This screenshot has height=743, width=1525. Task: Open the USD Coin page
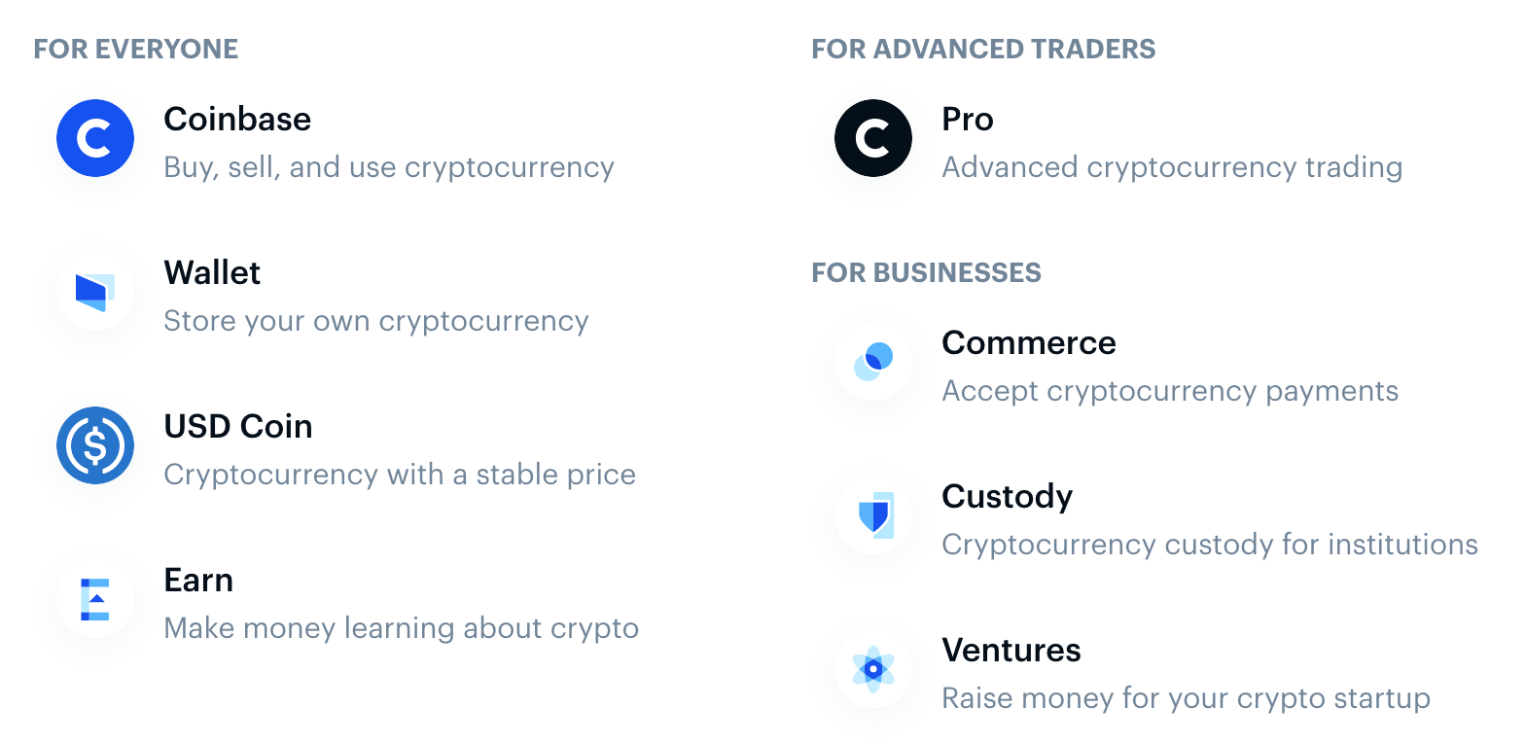tap(238, 426)
